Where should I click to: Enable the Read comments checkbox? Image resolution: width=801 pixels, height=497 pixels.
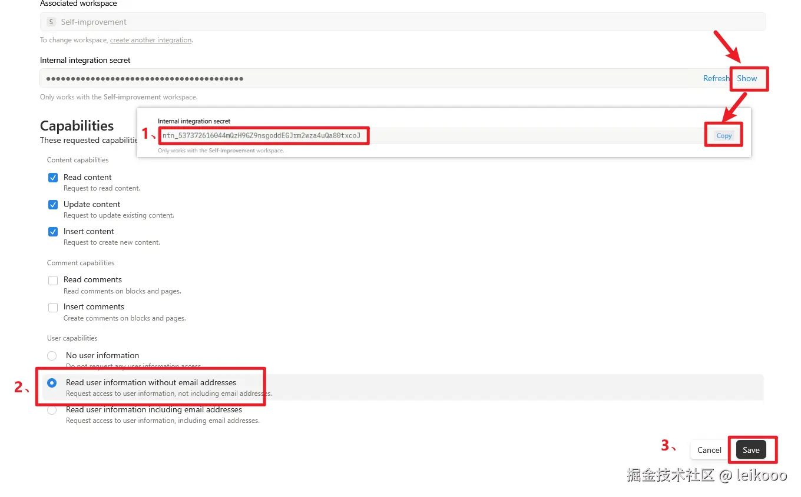coord(53,280)
